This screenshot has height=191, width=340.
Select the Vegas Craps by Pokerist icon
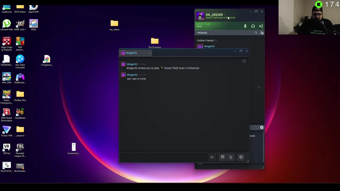pos(7,44)
